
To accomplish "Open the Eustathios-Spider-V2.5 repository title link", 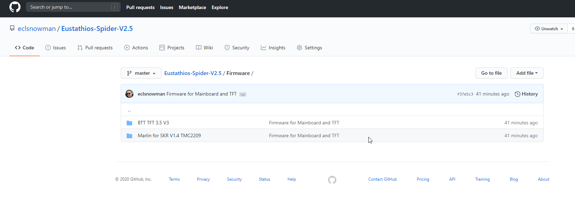I will tap(97, 28).
